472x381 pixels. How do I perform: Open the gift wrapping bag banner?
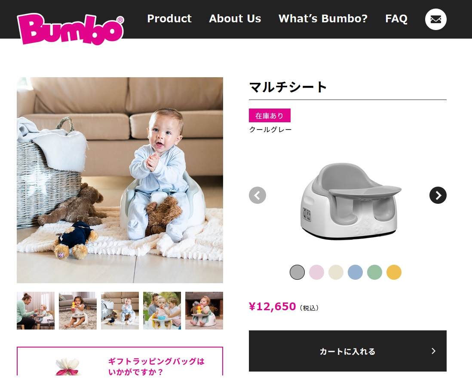[x=120, y=361]
